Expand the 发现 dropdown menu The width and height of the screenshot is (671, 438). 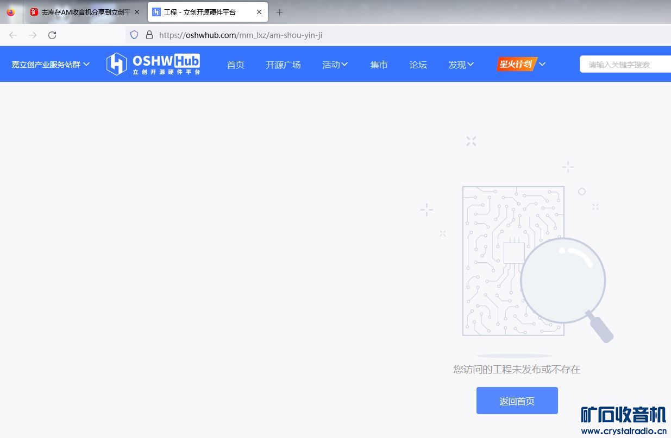pos(461,65)
